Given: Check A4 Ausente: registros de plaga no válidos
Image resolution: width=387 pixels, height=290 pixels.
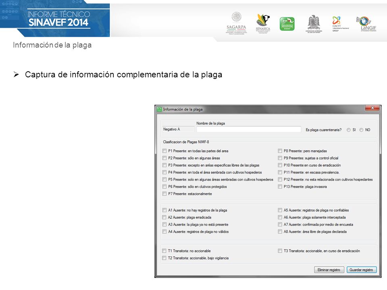Looking at the screenshot, I should pos(164,232).
